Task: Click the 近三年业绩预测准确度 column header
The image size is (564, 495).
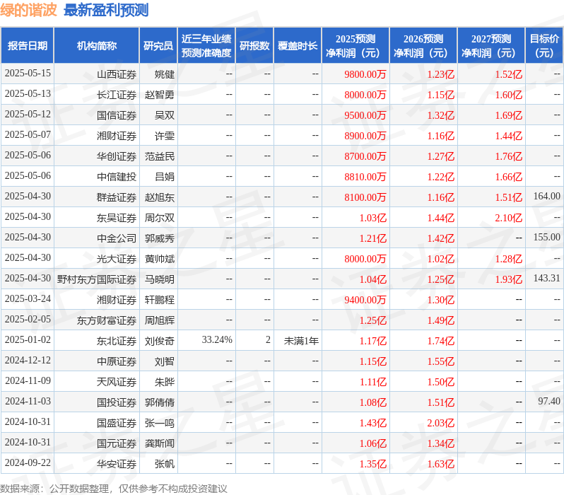Action: [x=206, y=46]
